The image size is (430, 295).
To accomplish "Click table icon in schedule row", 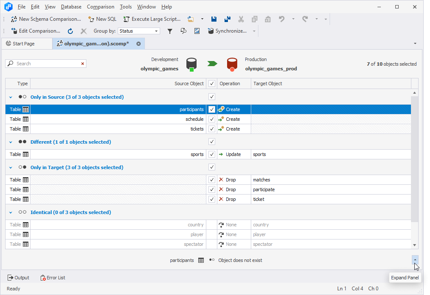I will point(25,119).
